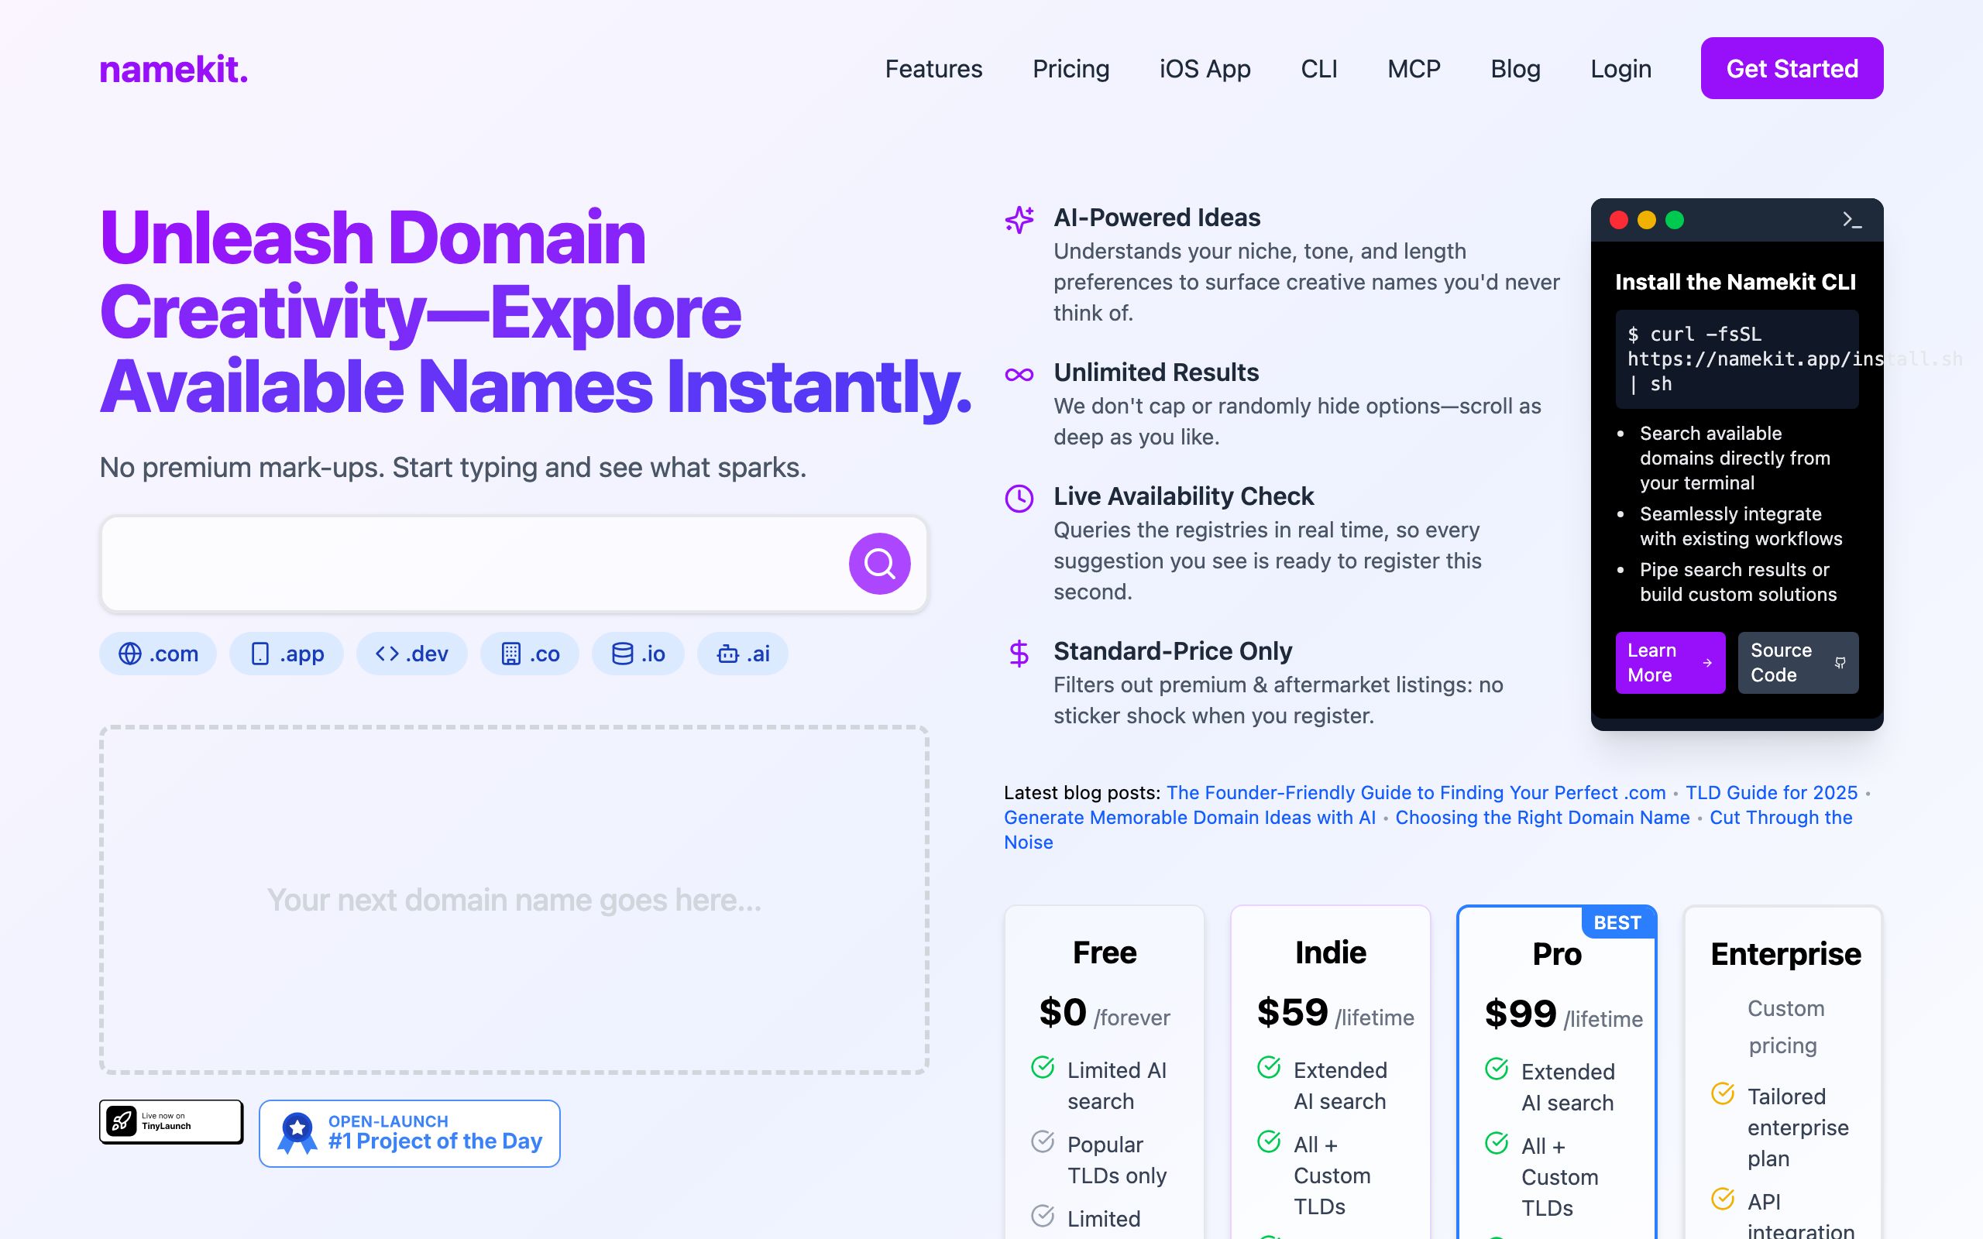The height and width of the screenshot is (1239, 1983).
Task: Visit the Blog from the top navigation
Action: coord(1515,69)
